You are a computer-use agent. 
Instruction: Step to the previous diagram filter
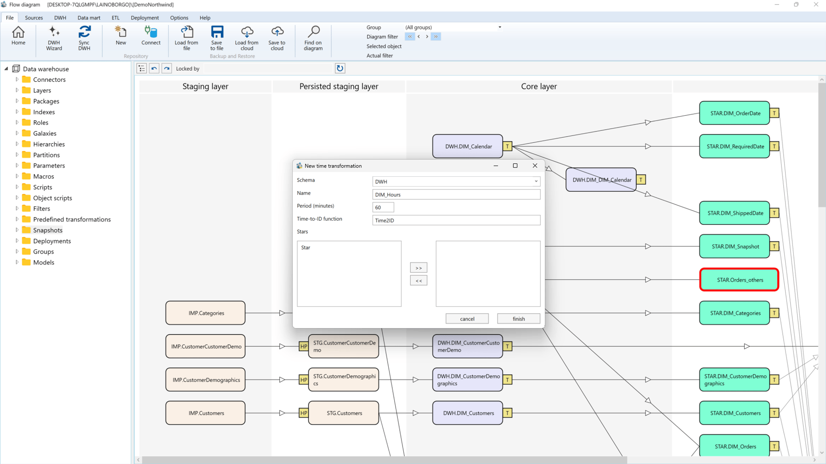419,37
